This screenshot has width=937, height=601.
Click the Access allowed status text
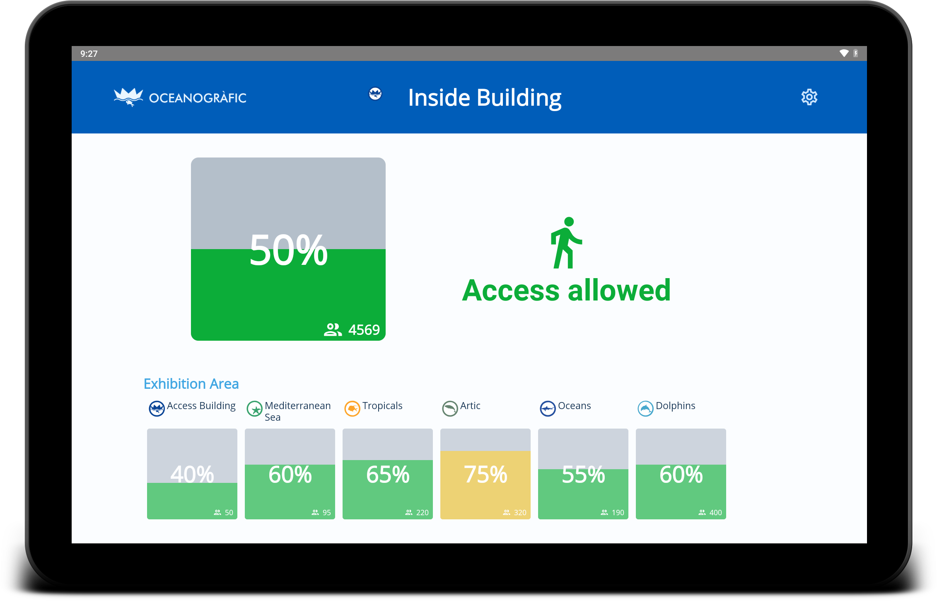point(566,290)
